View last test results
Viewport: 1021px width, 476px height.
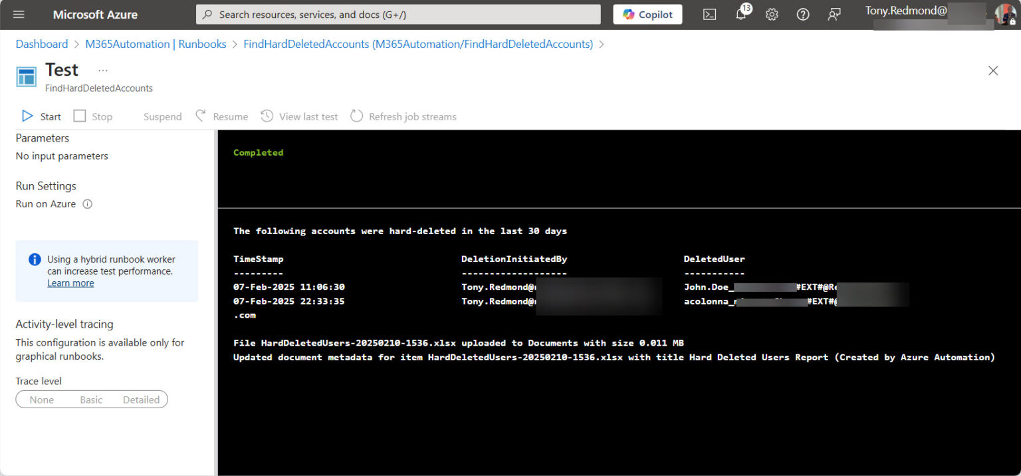tap(299, 116)
